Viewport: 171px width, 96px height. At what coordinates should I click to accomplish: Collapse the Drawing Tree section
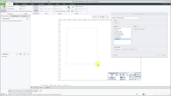tap(2, 19)
